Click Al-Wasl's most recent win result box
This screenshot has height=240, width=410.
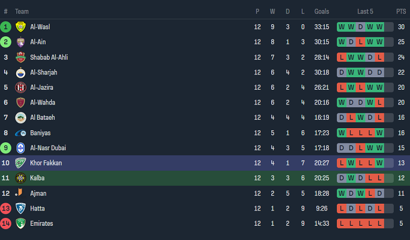click(x=380, y=27)
